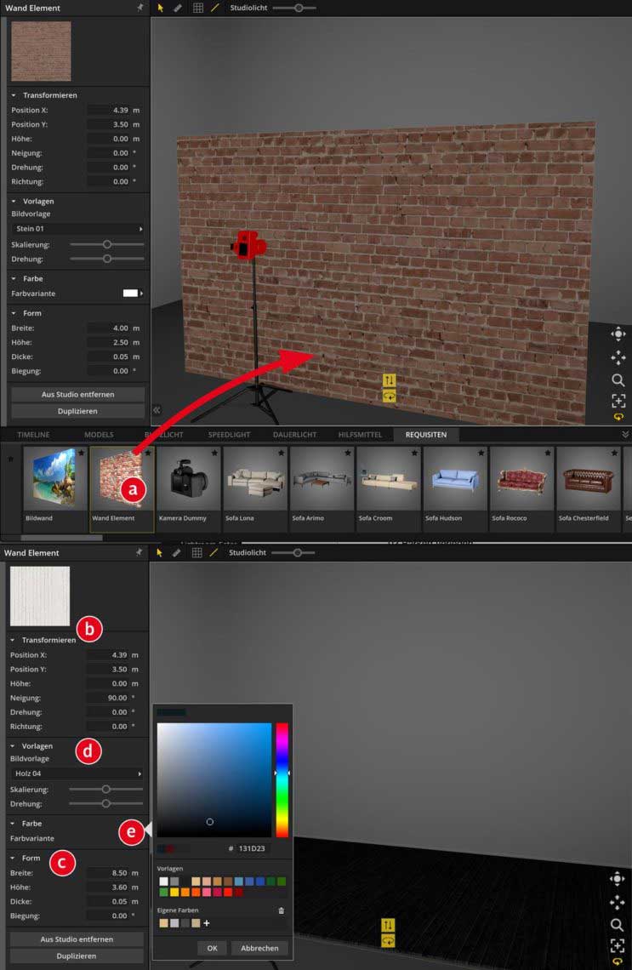Click the orbit camera icon beside the brick wall
Screen dimensions: 632x970
coord(618,334)
